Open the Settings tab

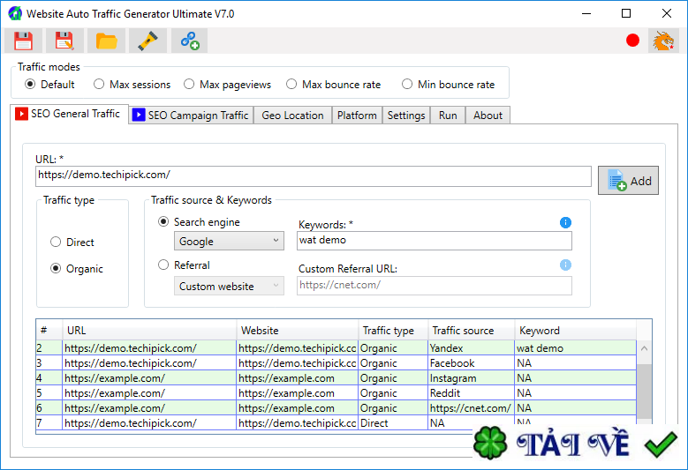click(x=406, y=116)
